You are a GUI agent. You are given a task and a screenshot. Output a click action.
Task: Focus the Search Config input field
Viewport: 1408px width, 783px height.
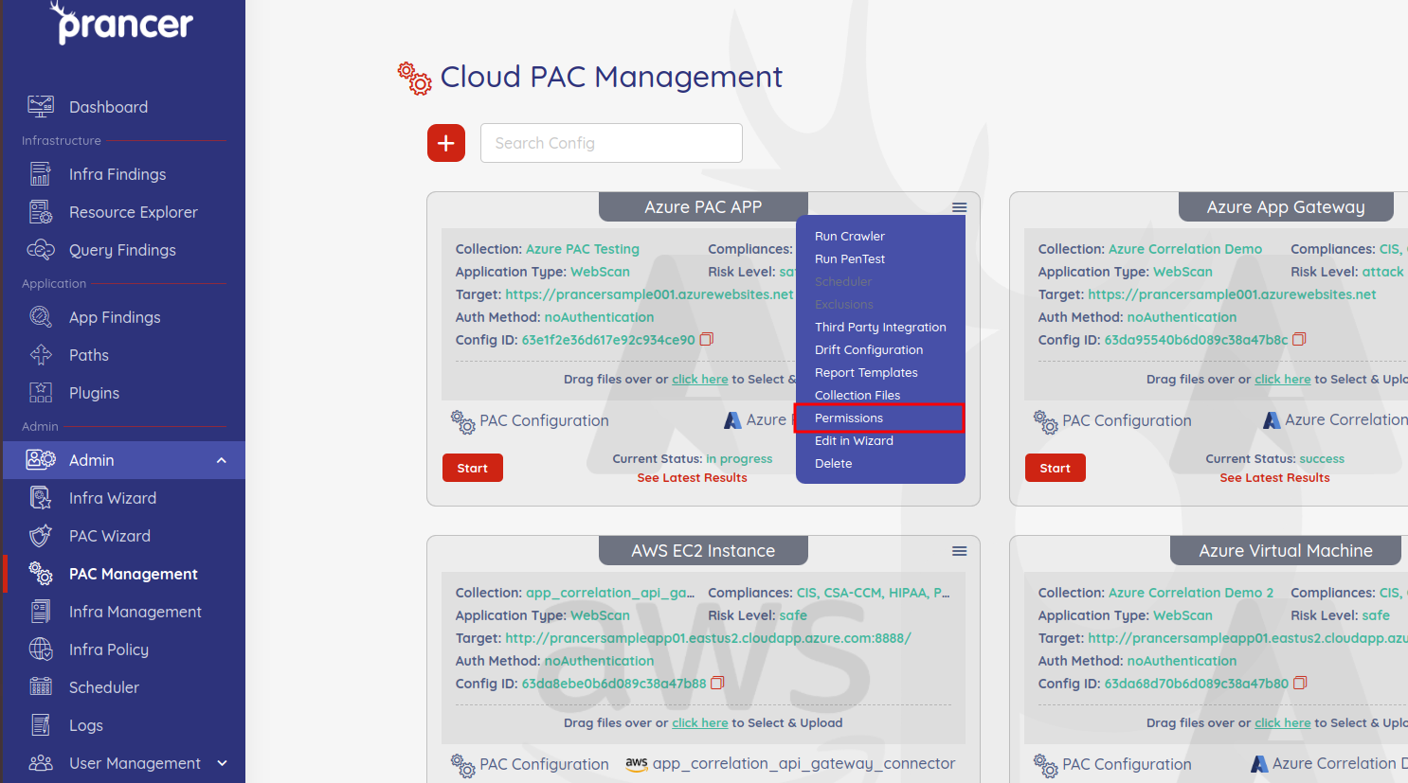coord(611,143)
